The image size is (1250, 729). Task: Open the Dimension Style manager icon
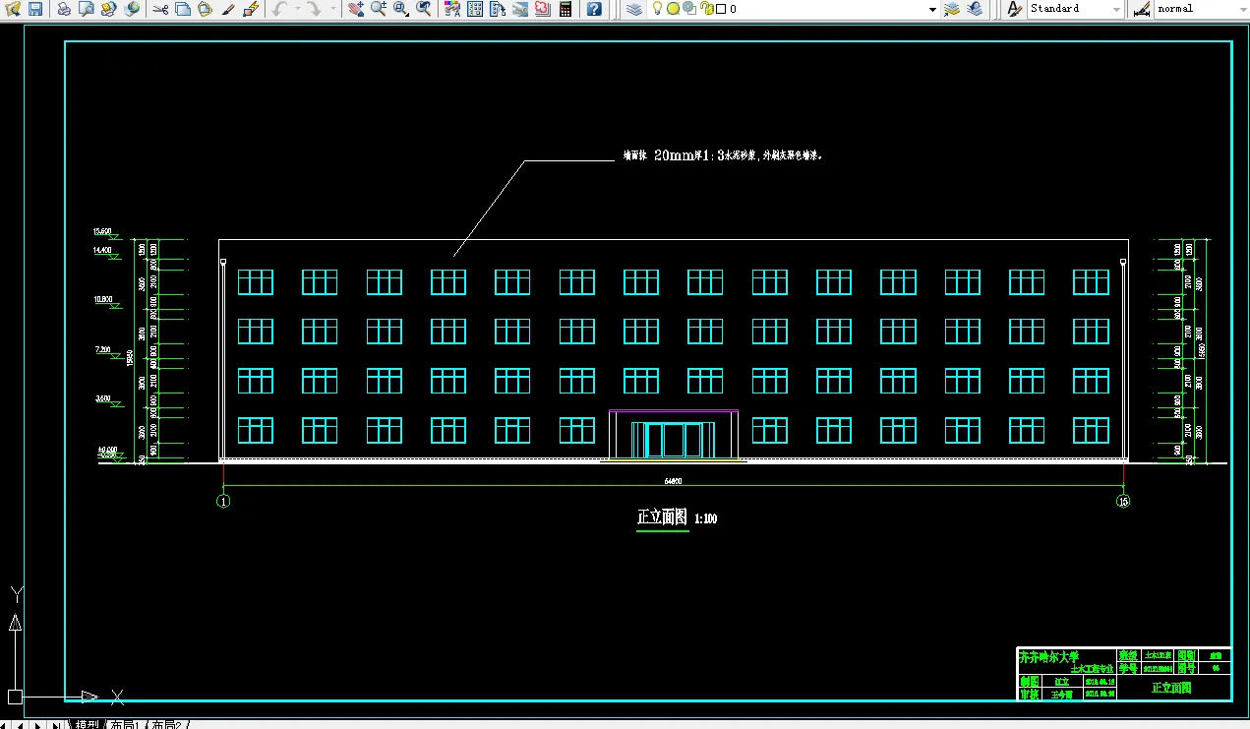point(1142,9)
